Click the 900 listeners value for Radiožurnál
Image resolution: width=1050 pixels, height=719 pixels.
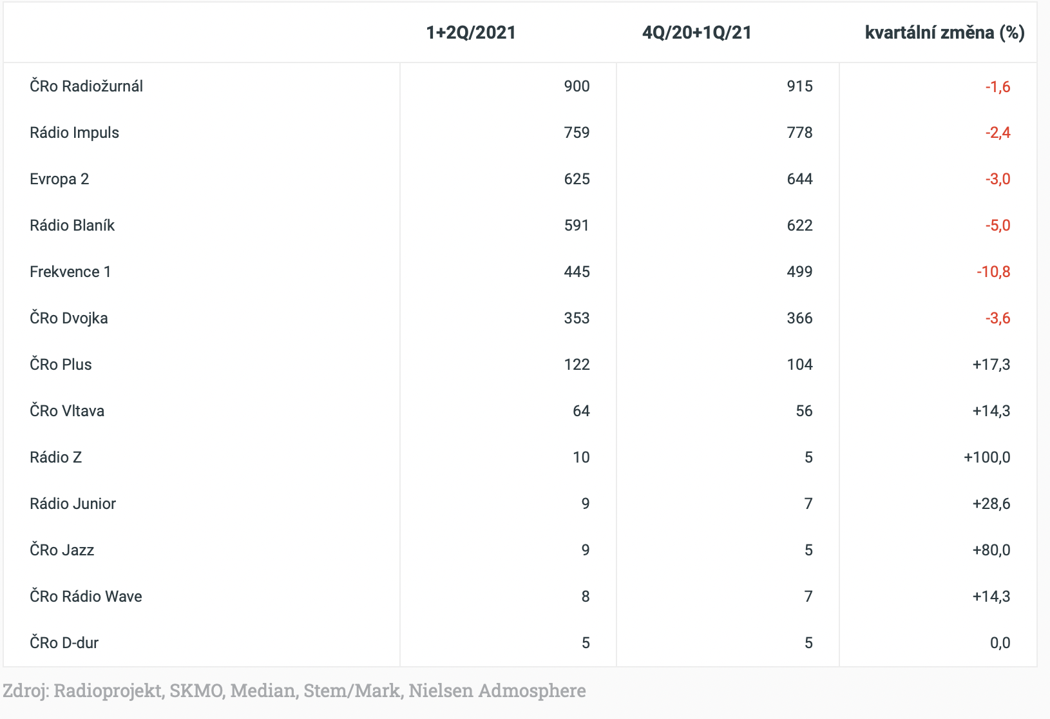pos(577,86)
